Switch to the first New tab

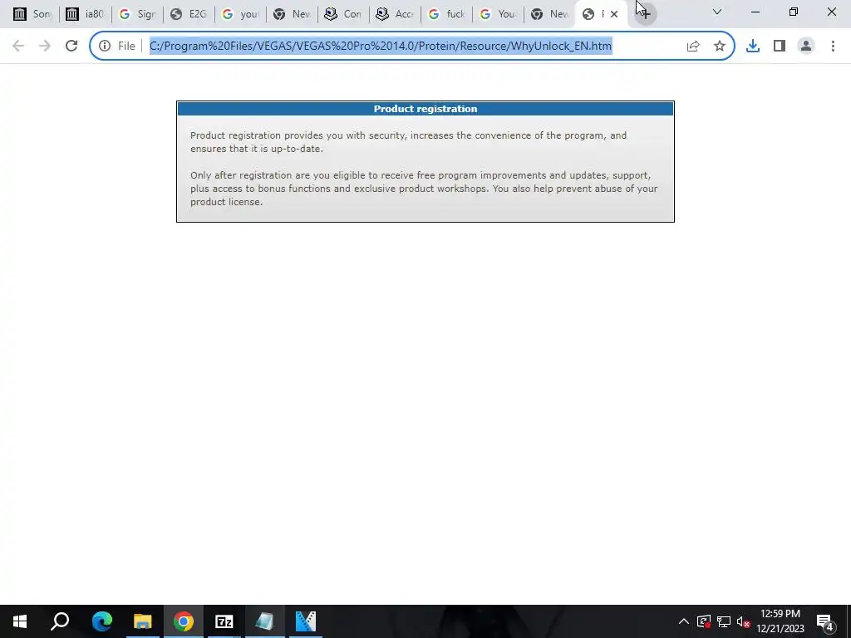(292, 14)
